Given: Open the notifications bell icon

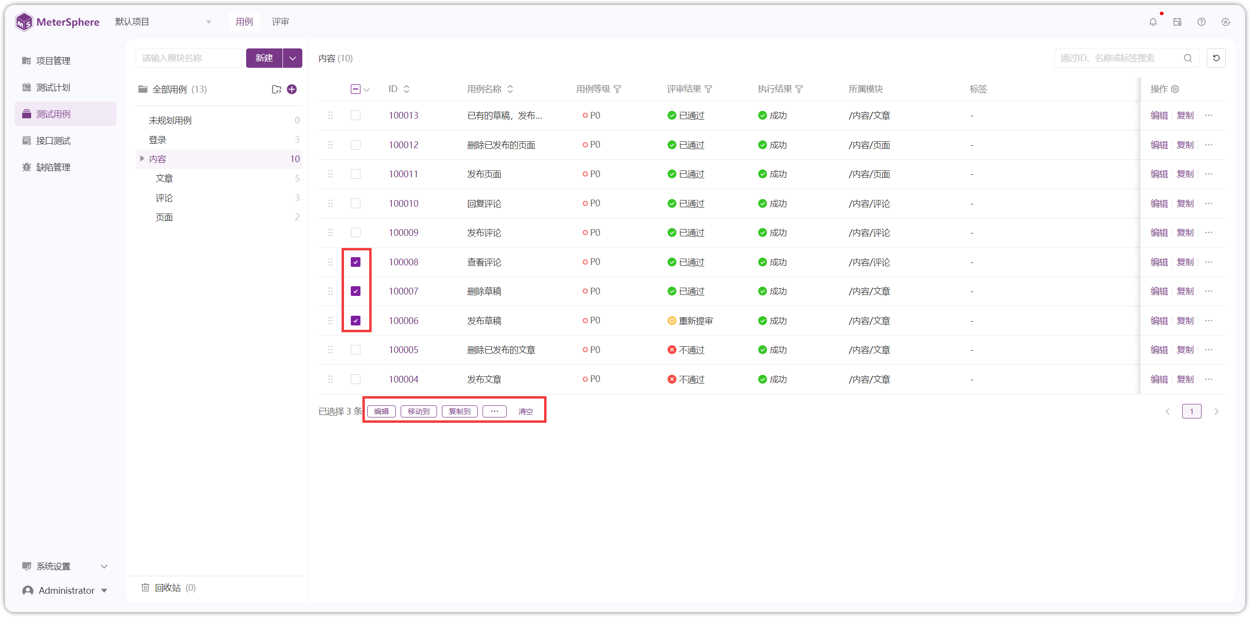Looking at the screenshot, I should [1153, 22].
